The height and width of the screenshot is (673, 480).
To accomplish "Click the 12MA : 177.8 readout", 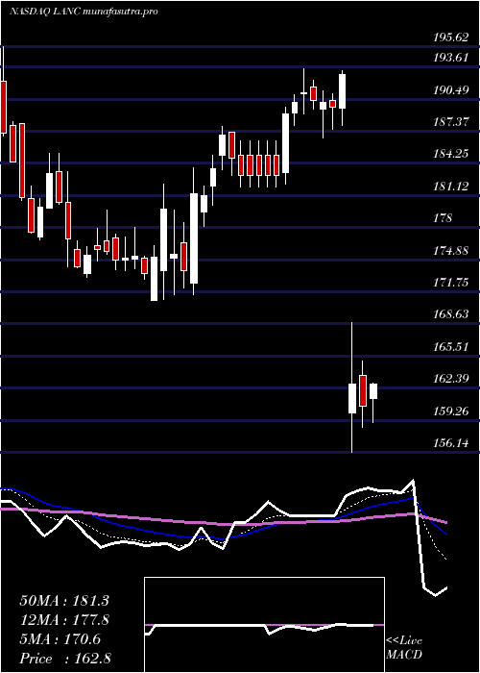I will pos(64,620).
